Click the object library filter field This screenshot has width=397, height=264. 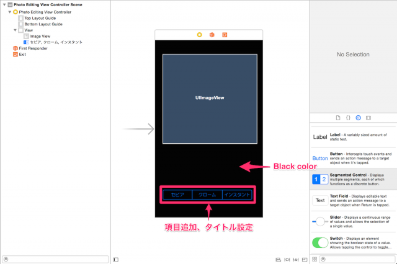357,259
